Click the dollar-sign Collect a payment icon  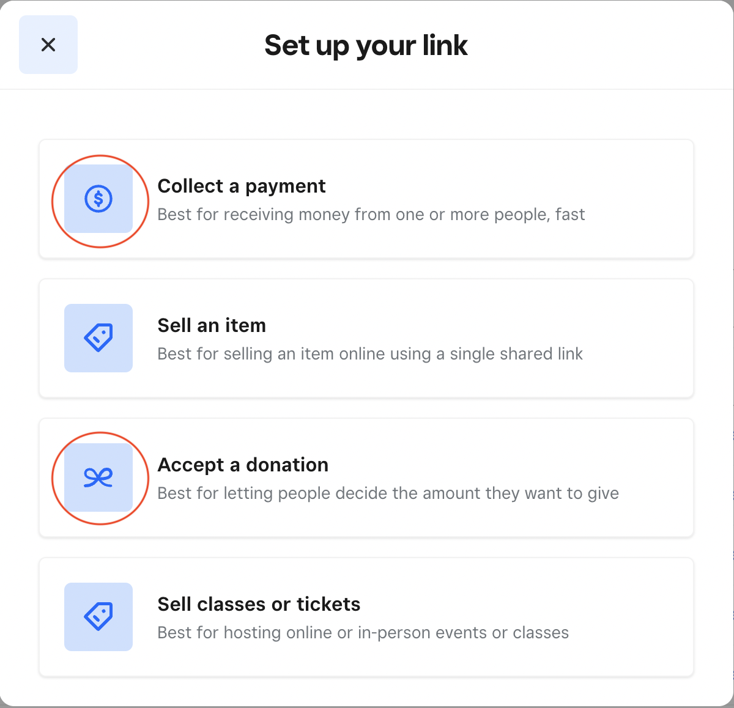(98, 199)
